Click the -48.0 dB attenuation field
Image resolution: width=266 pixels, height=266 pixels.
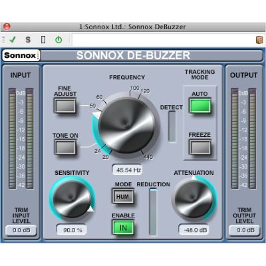coord(194,230)
